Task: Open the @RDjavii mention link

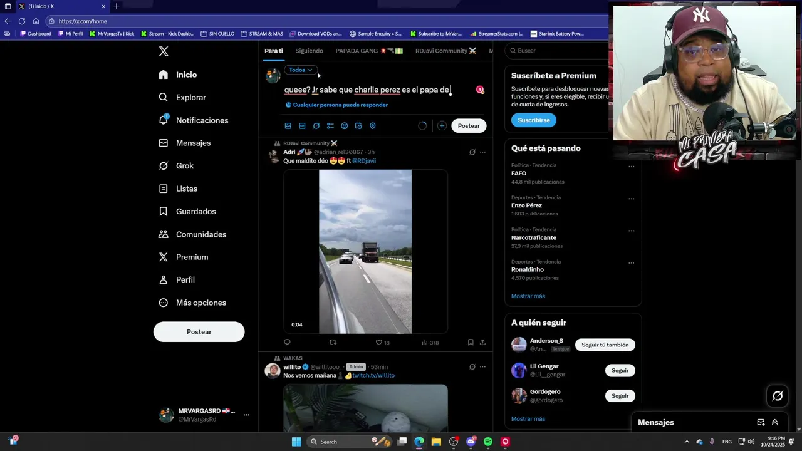Action: (x=364, y=161)
